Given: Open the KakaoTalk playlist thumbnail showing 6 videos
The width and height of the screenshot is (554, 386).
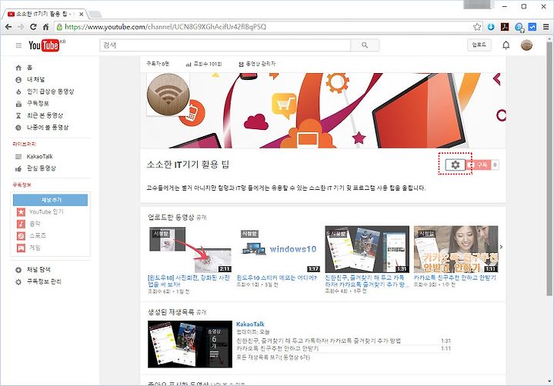Looking at the screenshot, I should tap(190, 344).
